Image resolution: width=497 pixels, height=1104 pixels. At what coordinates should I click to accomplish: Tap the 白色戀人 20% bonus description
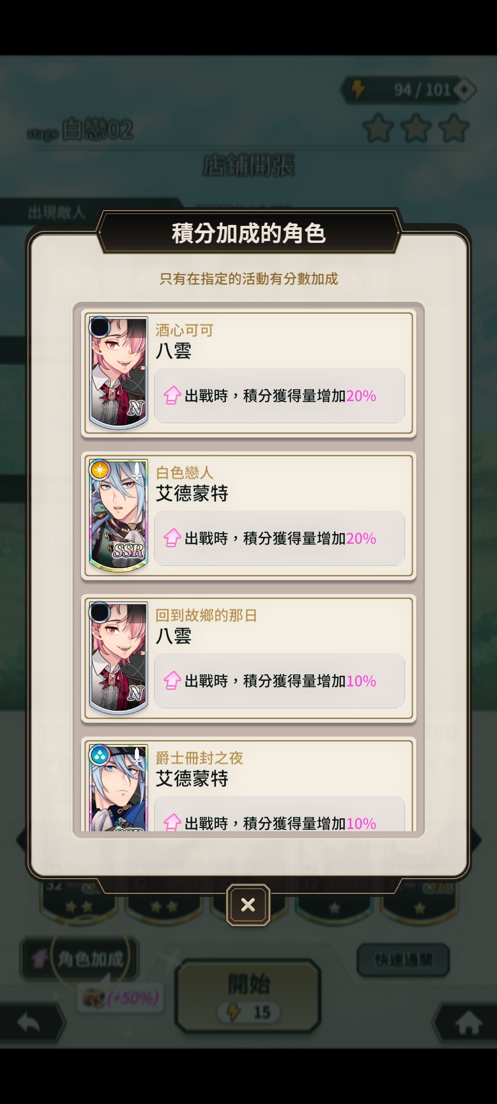[279, 538]
